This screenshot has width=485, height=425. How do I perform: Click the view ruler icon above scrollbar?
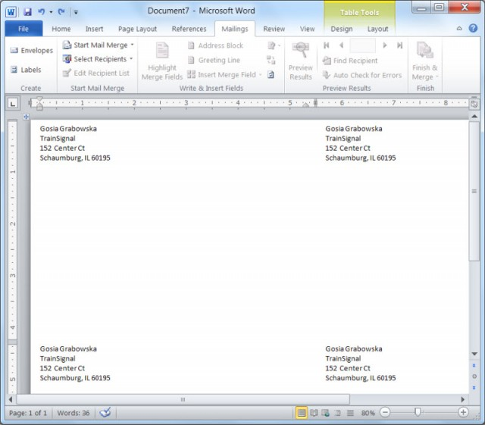point(474,105)
